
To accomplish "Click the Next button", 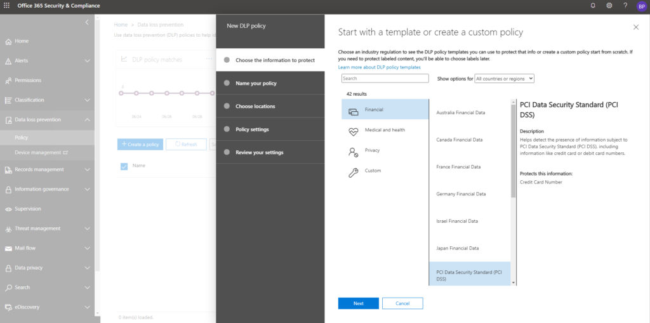I will click(x=358, y=303).
